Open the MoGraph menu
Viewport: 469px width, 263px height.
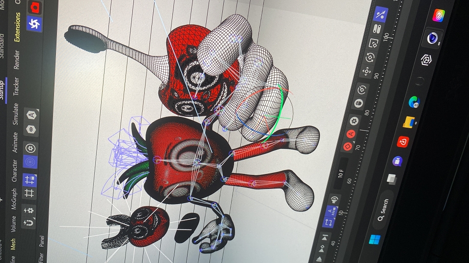(14, 199)
